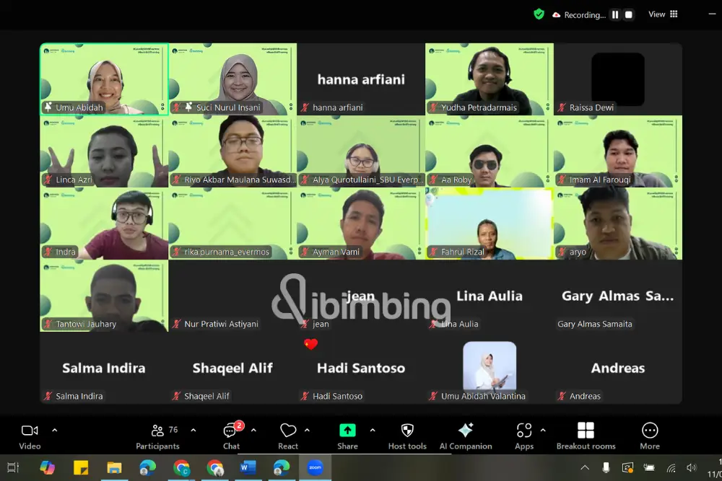Toggle the meeting security shield indicator

[539, 14]
